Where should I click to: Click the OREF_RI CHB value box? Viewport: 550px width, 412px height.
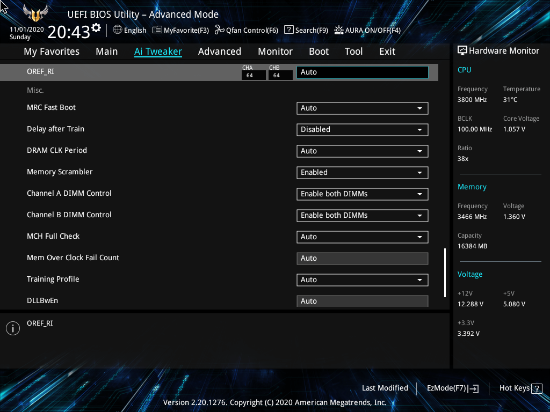pos(280,75)
